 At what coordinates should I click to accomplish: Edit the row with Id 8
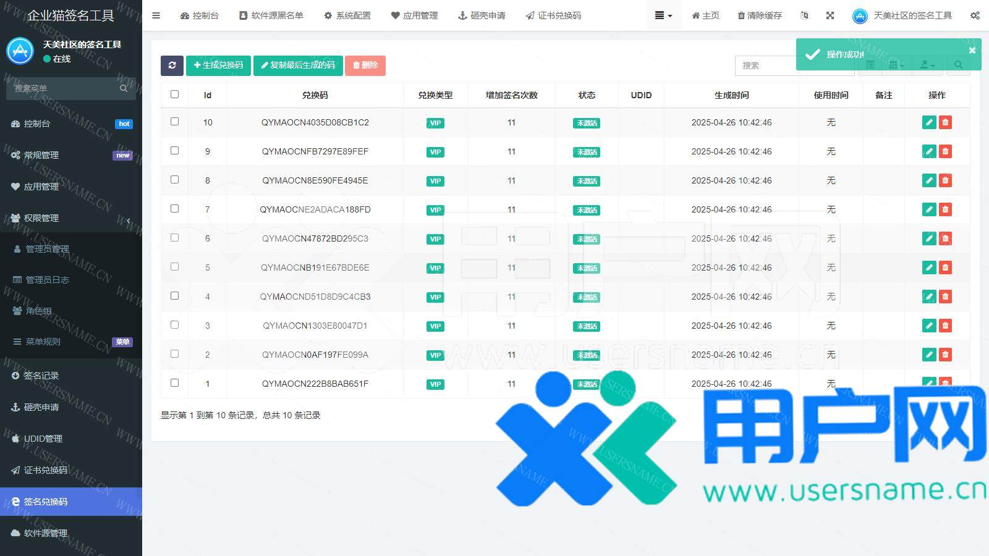click(x=929, y=180)
